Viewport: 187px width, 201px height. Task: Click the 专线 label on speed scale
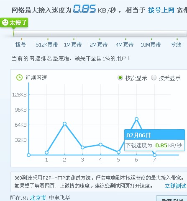tap(176, 44)
